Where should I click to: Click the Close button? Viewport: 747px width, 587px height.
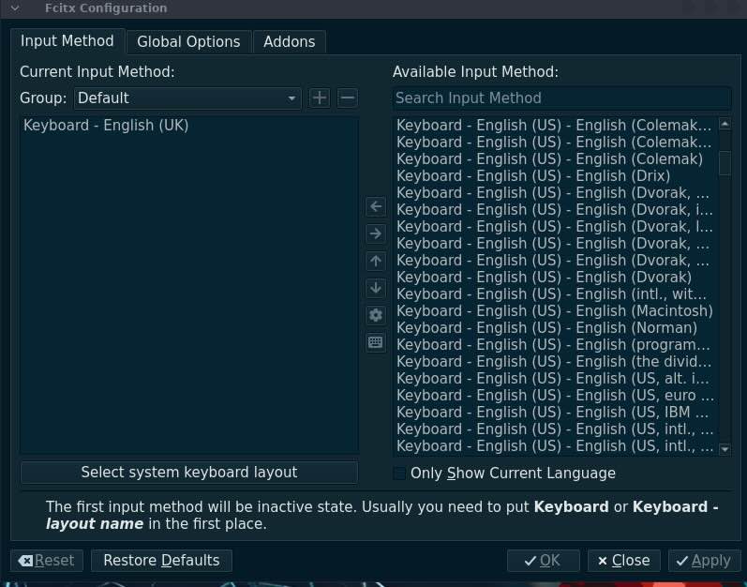(623, 561)
